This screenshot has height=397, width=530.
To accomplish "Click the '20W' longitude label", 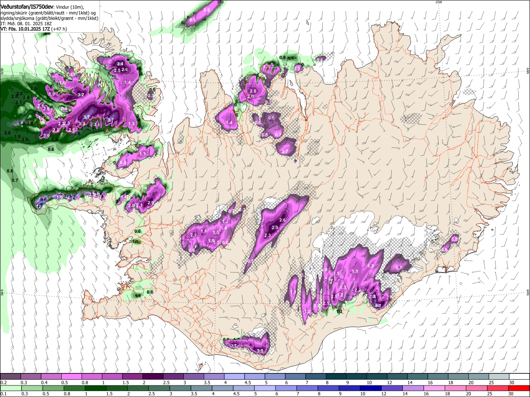I will pyautogui.click(x=220, y=2).
